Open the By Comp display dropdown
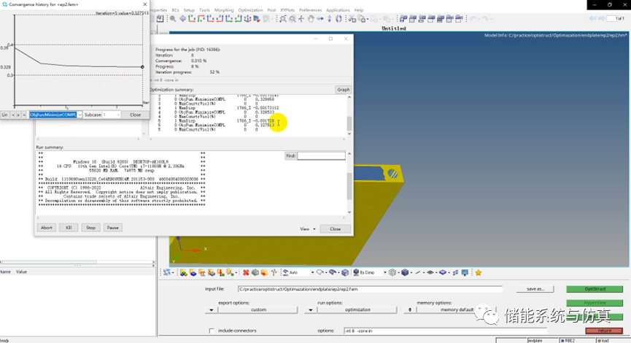Viewport: 631px width, 343px height. coord(384,272)
